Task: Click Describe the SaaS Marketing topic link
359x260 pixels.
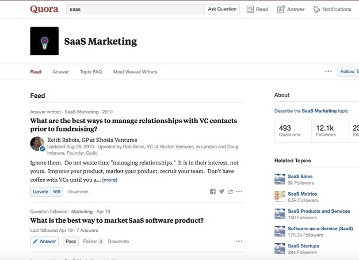Action: pos(311,111)
